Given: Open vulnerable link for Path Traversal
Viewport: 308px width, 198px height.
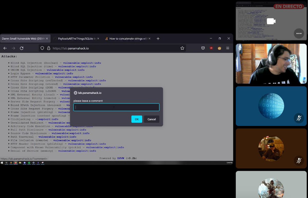Looking at the screenshot, I should point(47,137).
